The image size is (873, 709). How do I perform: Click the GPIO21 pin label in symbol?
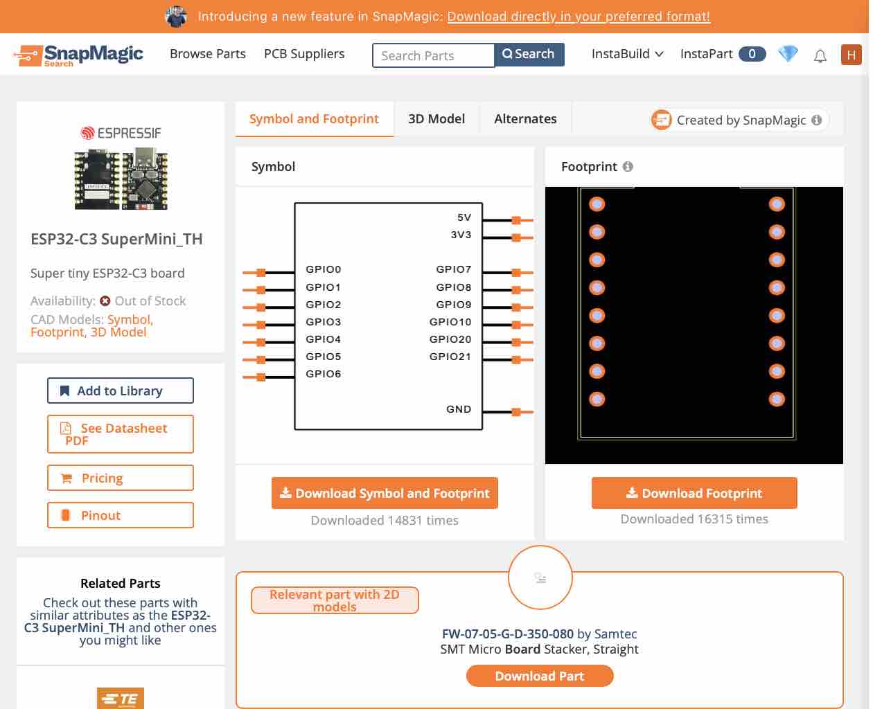coord(450,357)
